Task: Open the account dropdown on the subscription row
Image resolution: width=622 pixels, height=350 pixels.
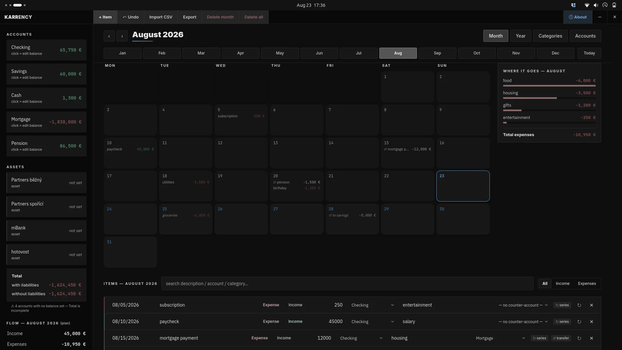Action: tap(373, 305)
